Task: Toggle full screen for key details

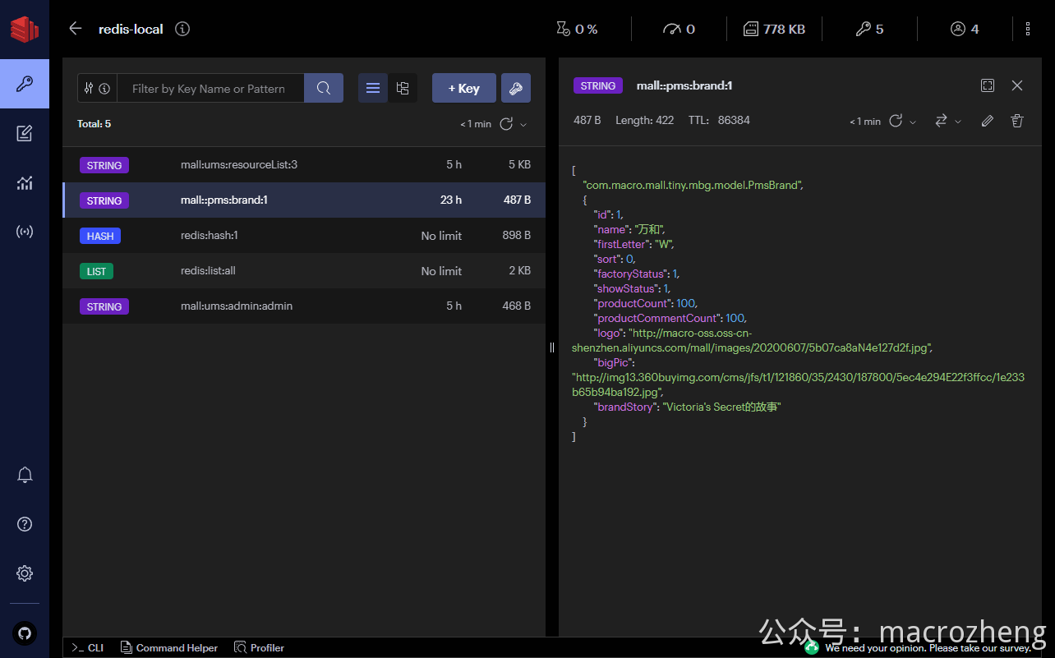Action: [x=988, y=85]
